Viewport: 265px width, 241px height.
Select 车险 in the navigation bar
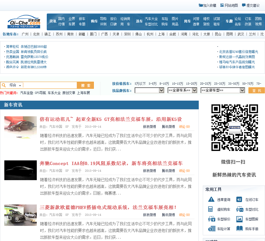click(x=165, y=19)
